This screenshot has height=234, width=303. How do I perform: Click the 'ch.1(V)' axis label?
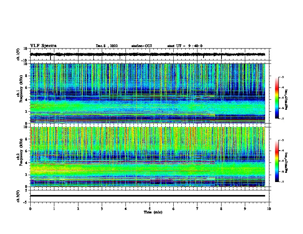tap(18, 54)
